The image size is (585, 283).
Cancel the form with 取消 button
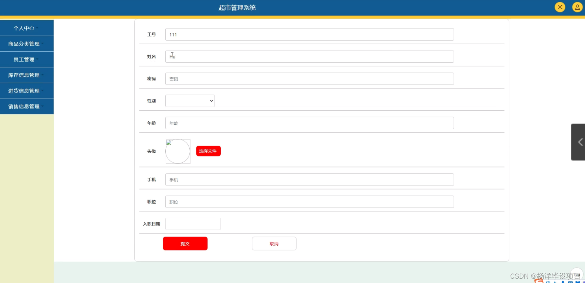coord(274,244)
